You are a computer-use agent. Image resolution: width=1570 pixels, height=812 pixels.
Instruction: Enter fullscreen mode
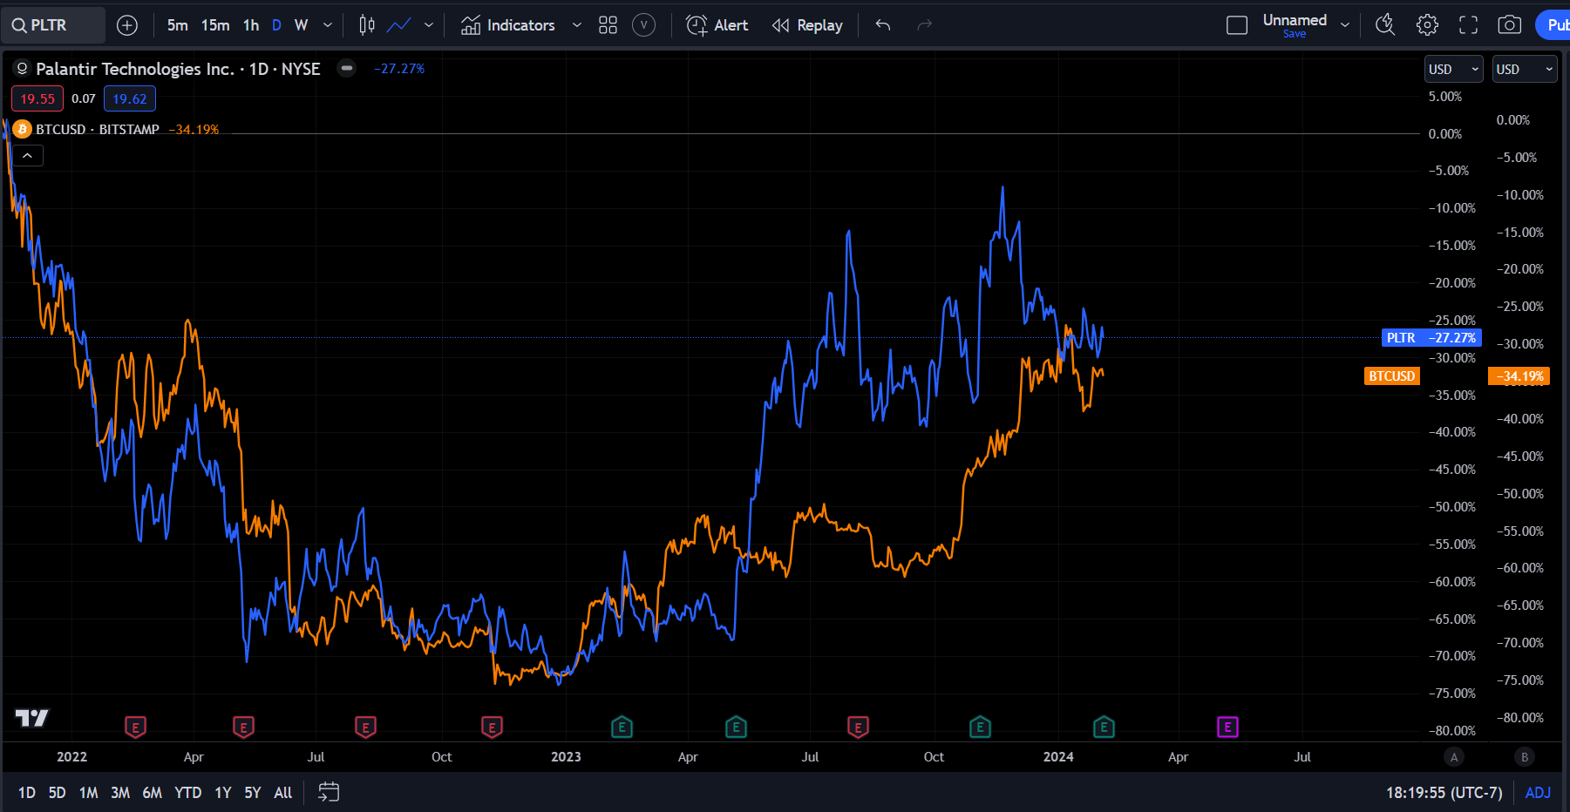(x=1468, y=25)
